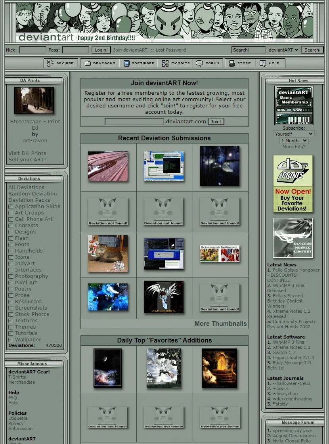Expand the Icons category icon
The width and height of the screenshot is (329, 444).
[11, 257]
